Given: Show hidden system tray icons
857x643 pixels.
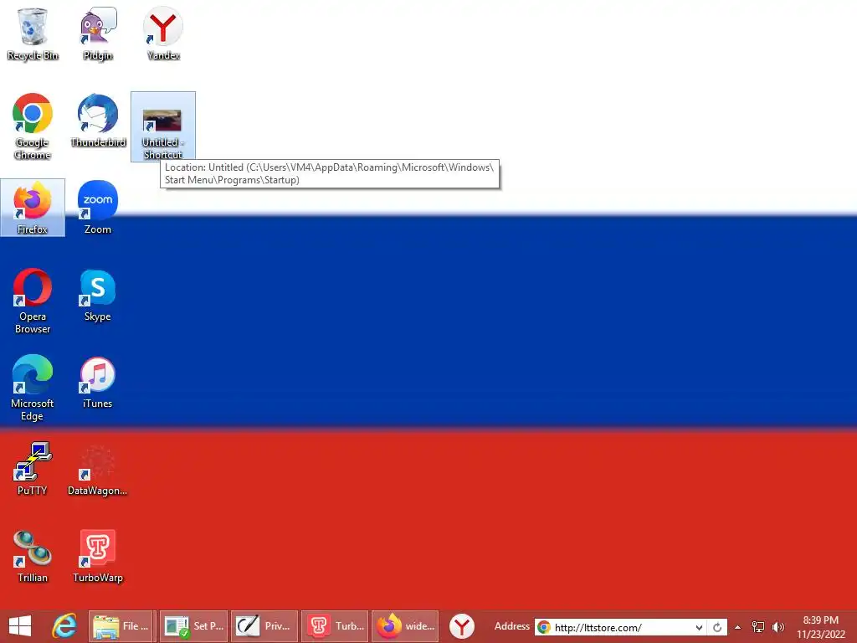Looking at the screenshot, I should coord(738,627).
